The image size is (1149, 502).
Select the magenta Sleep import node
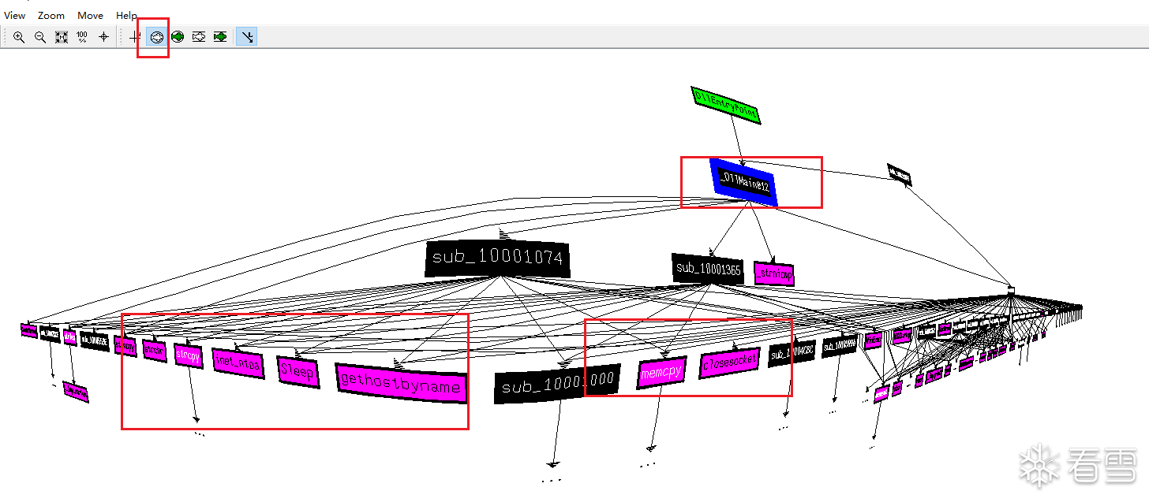tap(298, 372)
